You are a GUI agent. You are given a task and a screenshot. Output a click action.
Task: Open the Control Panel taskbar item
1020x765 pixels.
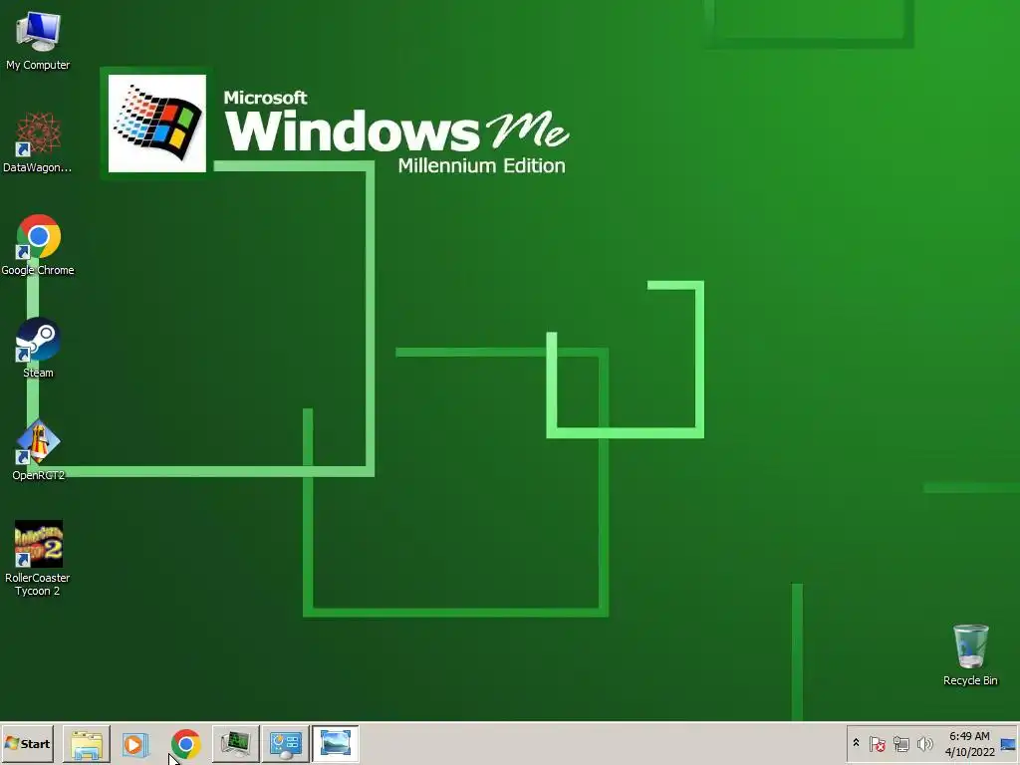point(285,743)
